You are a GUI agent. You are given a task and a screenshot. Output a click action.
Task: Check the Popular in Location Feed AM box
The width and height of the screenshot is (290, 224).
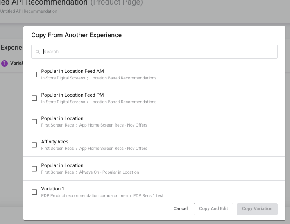click(34, 75)
